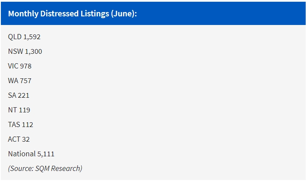This screenshot has height=183, width=307.
Task: Select the 1,300 figure for NSW
Action: click(x=33, y=52)
